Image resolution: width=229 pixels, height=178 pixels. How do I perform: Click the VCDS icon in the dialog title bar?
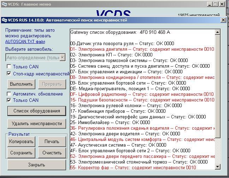click(x=4, y=20)
